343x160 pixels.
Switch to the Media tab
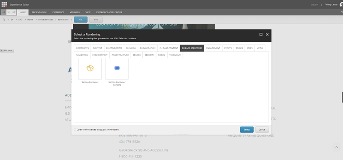click(x=260, y=48)
